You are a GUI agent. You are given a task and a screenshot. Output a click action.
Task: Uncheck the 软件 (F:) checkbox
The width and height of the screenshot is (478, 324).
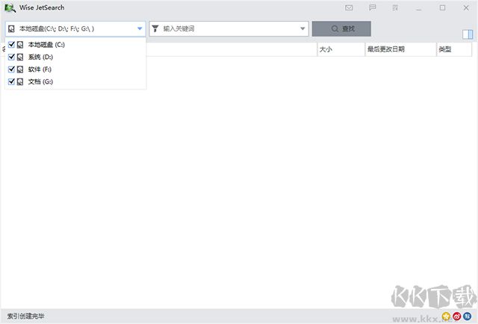point(12,69)
